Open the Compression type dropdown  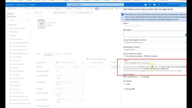[x=70, y=71]
